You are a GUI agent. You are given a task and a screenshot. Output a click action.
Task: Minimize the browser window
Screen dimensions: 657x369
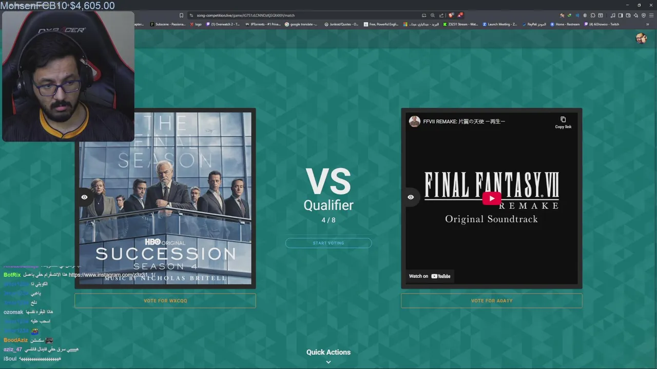point(627,5)
